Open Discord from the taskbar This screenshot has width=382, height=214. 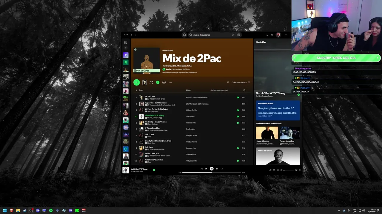pos(38,210)
